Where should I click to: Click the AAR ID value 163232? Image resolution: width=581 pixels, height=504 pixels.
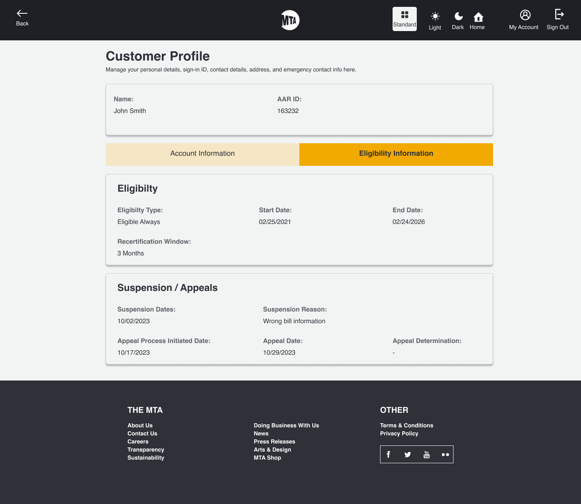[x=288, y=111]
